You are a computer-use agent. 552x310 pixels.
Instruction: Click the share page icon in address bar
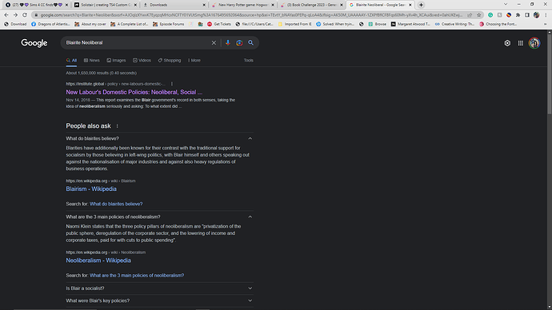tap(470, 15)
